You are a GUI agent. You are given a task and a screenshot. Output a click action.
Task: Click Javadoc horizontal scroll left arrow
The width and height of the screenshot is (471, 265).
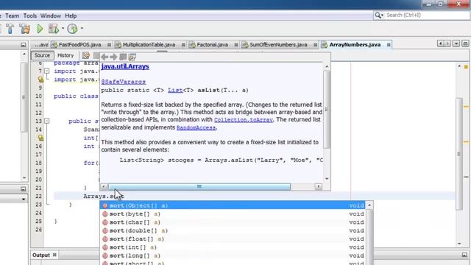[104, 186]
